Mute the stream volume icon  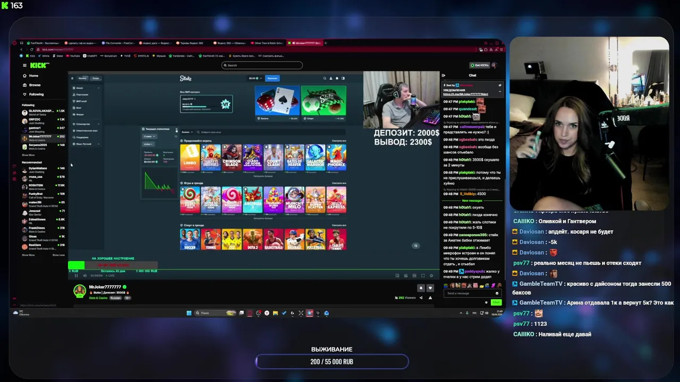point(84,275)
